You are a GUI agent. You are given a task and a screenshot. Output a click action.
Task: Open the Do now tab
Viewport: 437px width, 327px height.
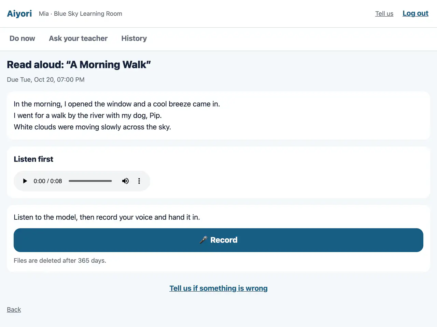[x=22, y=38]
